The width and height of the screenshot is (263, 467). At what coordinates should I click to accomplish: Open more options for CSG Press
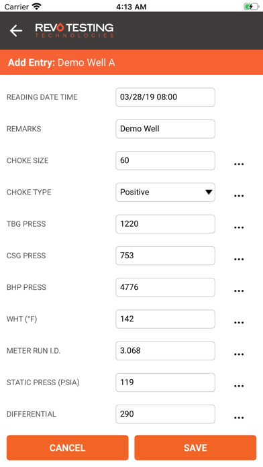tap(239, 260)
